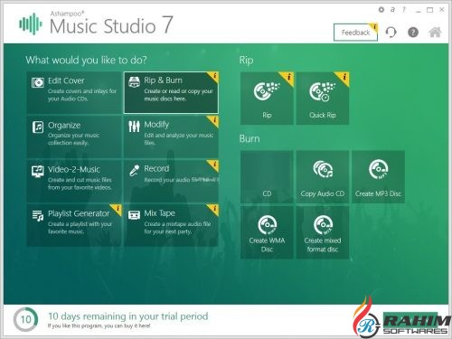
Task: Maximize the Music Studio window
Action: [430, 10]
